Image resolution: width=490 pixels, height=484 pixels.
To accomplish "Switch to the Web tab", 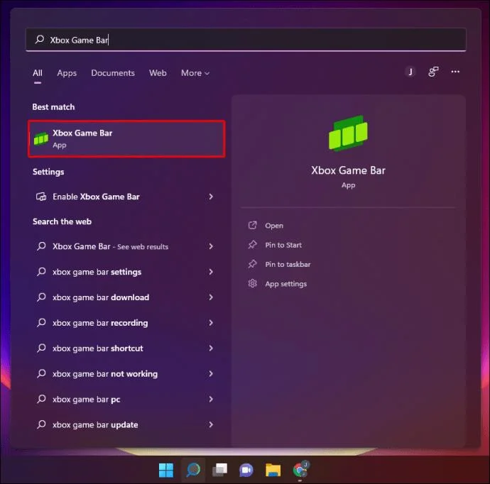I will pyautogui.click(x=158, y=73).
